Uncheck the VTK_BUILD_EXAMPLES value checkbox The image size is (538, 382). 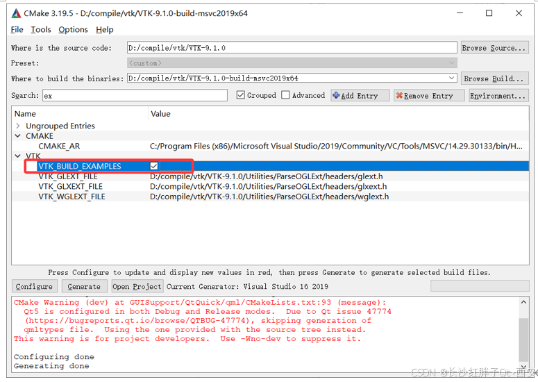tap(153, 166)
